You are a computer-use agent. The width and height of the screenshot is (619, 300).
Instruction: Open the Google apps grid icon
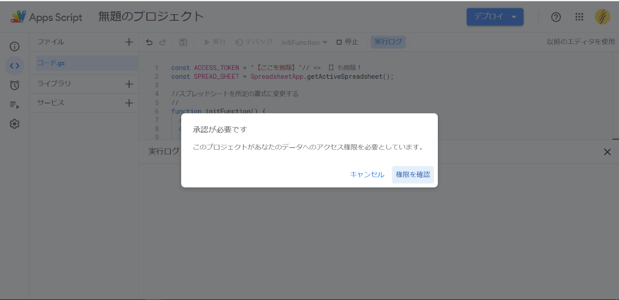(579, 17)
